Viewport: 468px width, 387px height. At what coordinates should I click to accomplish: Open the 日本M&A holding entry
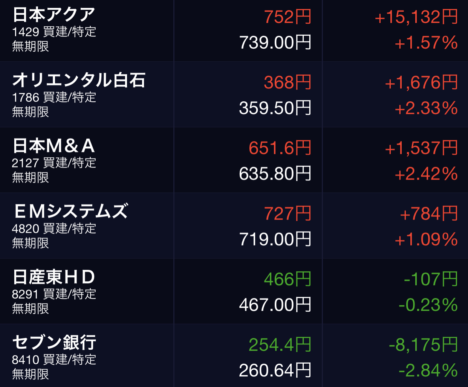234,160
